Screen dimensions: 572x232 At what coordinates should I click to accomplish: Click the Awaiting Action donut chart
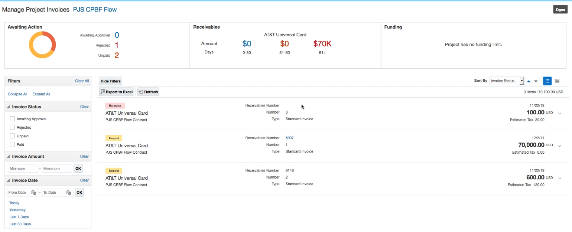pos(42,45)
